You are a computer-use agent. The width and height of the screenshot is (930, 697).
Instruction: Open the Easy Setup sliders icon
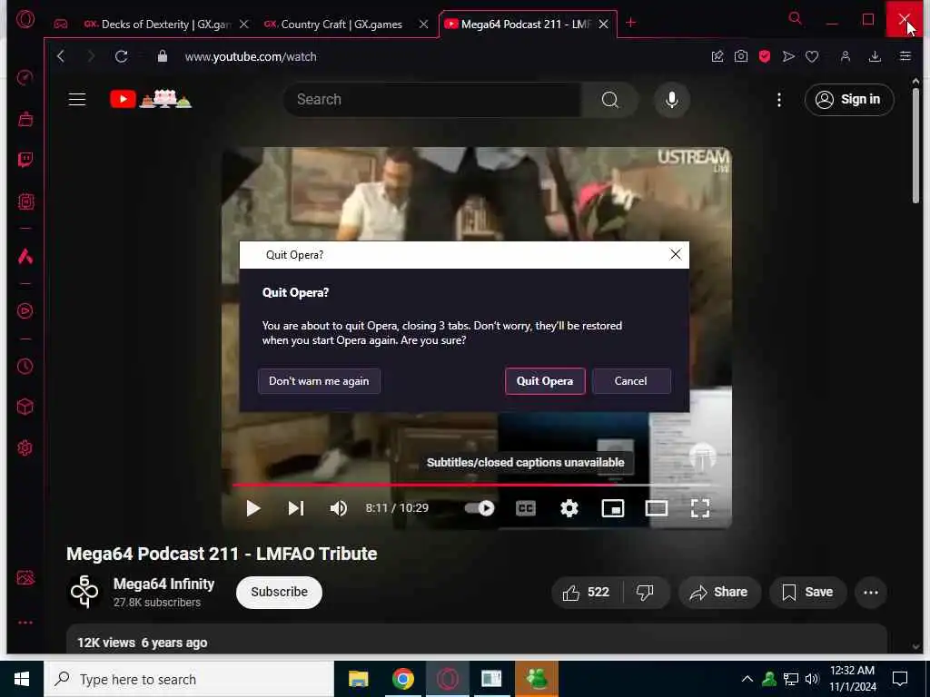click(905, 56)
